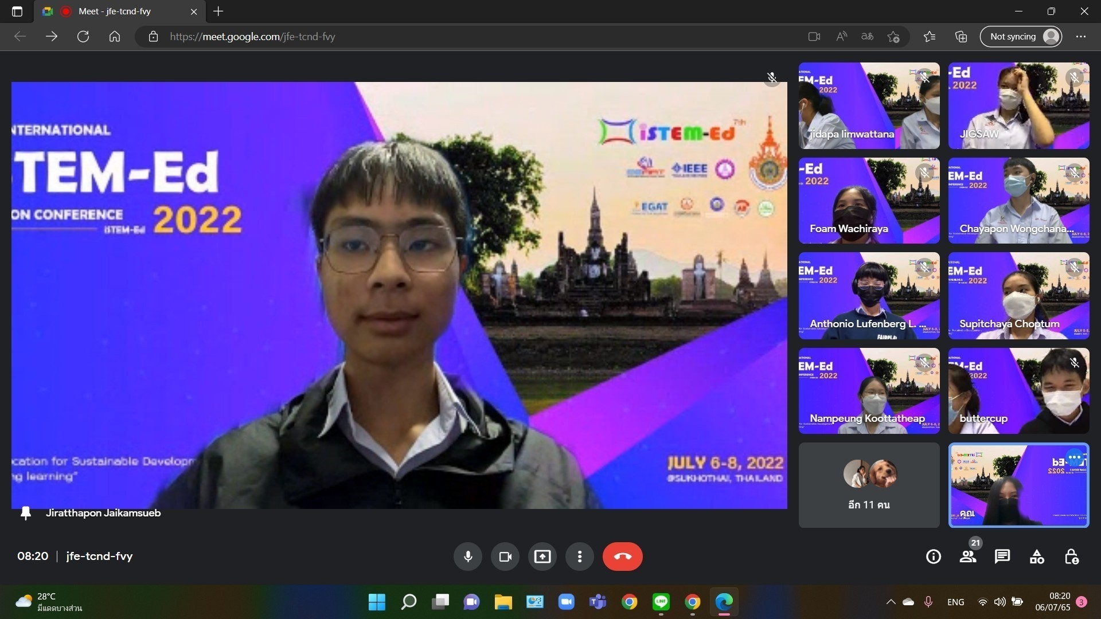Open the tile showing 11 more people
Image resolution: width=1101 pixels, height=619 pixels.
[x=869, y=485]
